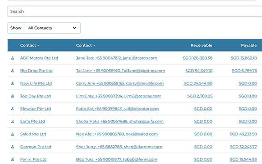
Task: Click Tai Jane contact details link
Action: coord(121,71)
